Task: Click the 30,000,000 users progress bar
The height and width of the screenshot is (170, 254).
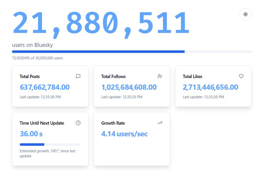Action: (132, 51)
